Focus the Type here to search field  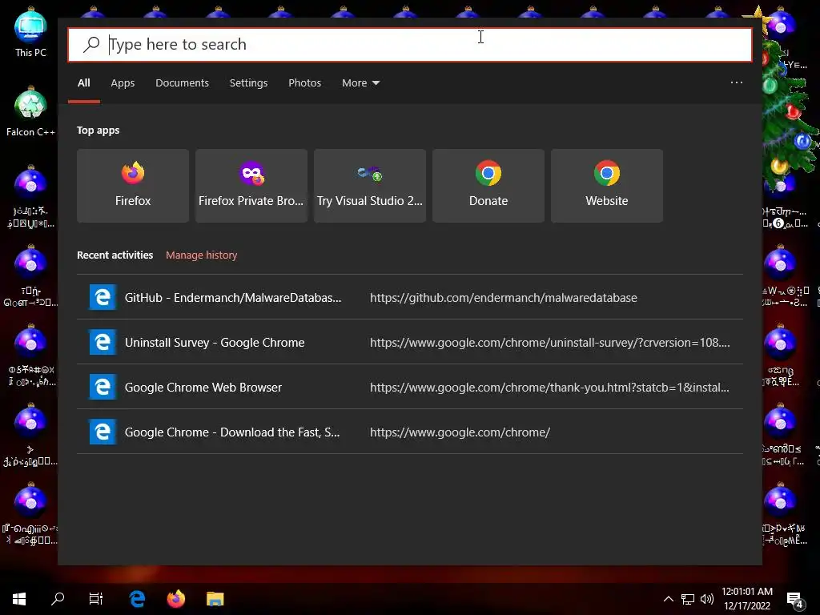[410, 45]
